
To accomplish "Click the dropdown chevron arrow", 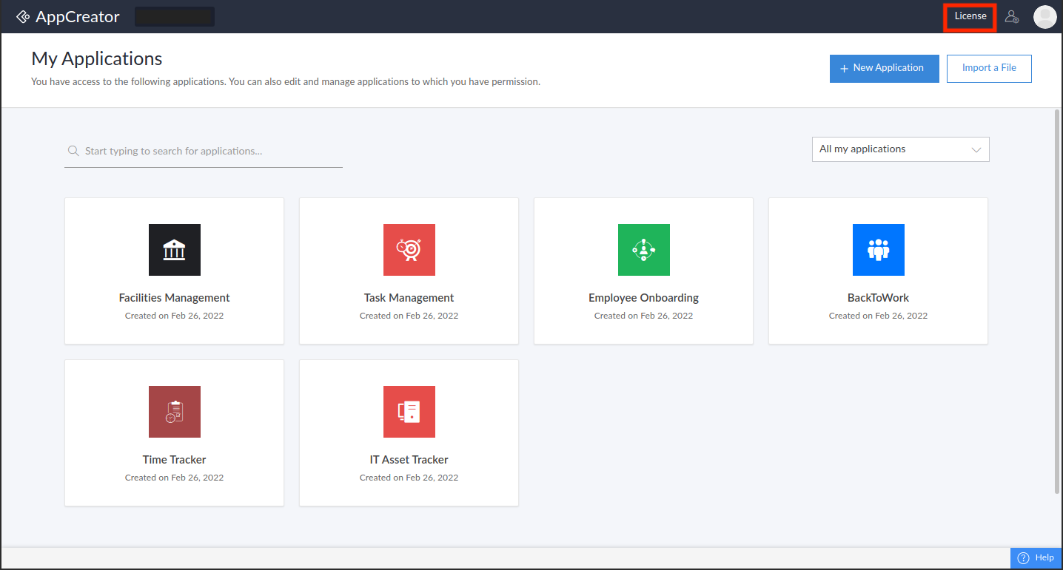I will point(976,149).
